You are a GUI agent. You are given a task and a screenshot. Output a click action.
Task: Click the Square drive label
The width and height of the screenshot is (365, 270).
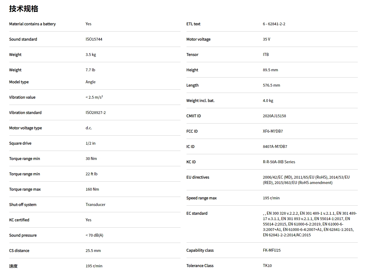pos(20,143)
